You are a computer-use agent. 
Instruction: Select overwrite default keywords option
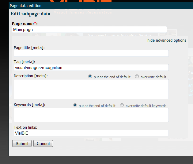coord(122,105)
